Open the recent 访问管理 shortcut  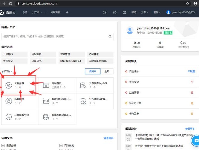coord(100,54)
